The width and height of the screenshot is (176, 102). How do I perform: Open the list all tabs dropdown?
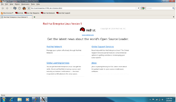(x=173, y=17)
